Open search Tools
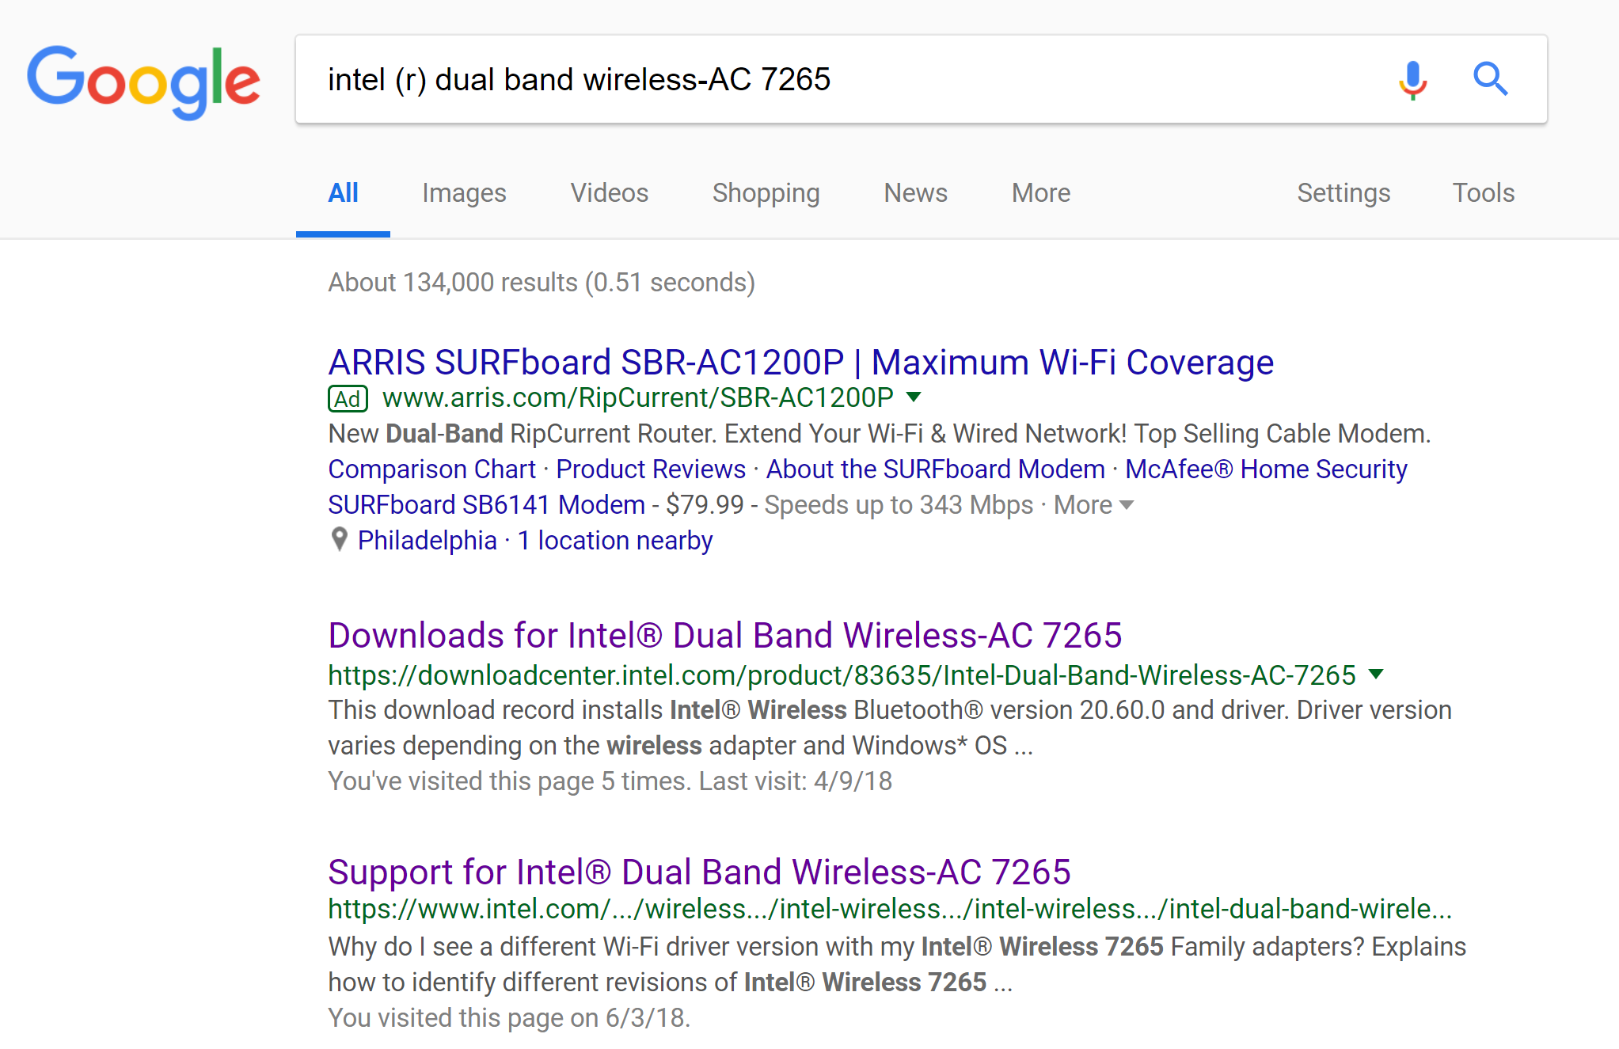The image size is (1619, 1049). tap(1483, 193)
